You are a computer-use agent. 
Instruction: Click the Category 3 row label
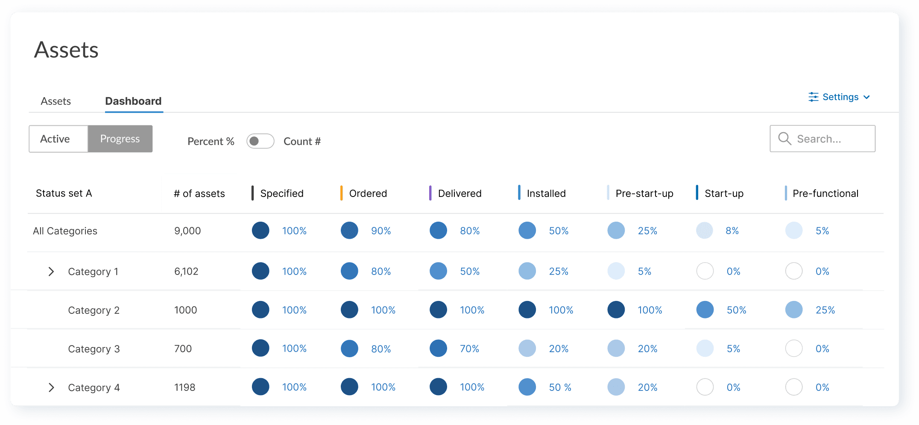coord(94,349)
